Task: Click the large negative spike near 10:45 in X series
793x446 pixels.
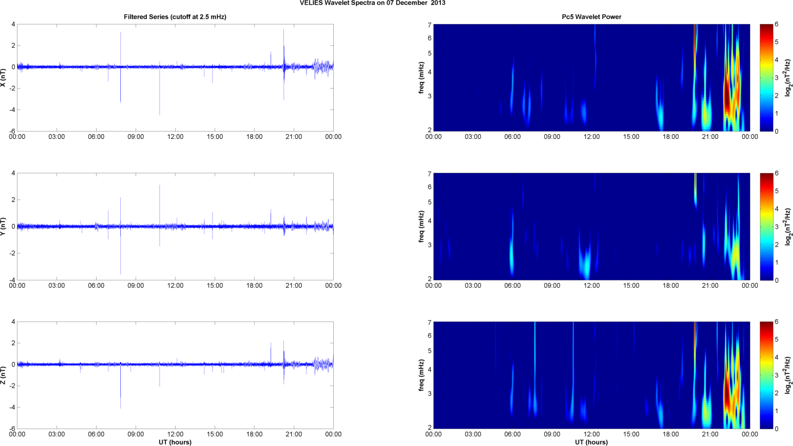Action: coord(160,92)
